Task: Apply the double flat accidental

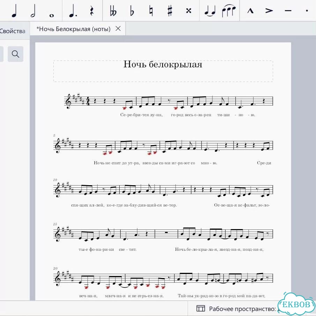Action: (113, 11)
